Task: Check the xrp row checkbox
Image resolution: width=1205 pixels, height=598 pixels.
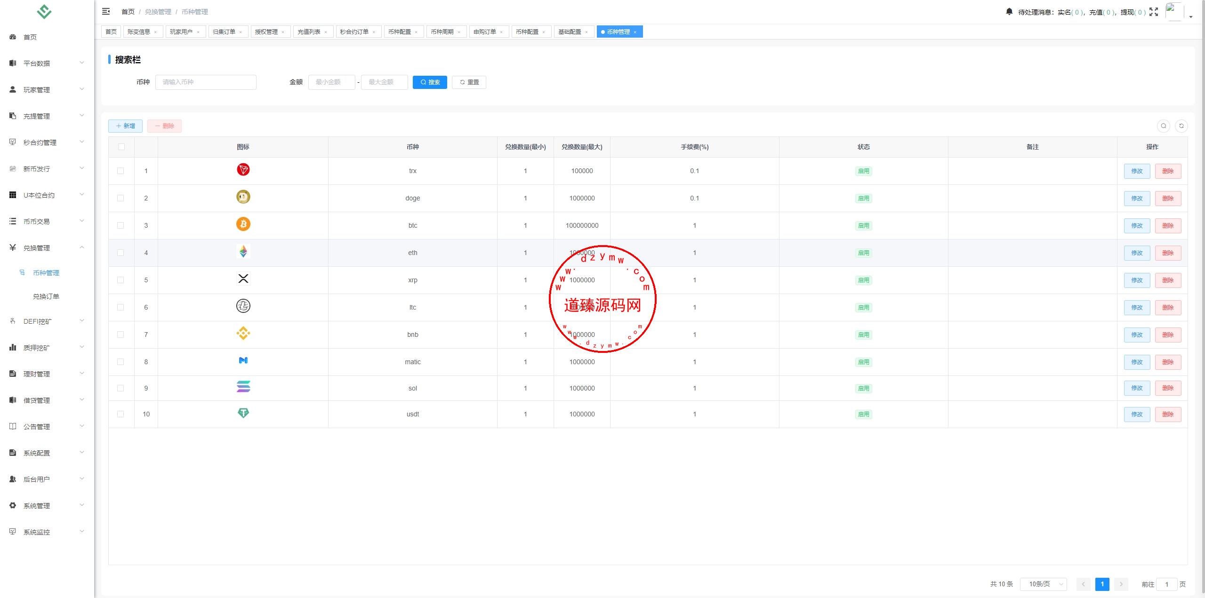Action: [120, 280]
